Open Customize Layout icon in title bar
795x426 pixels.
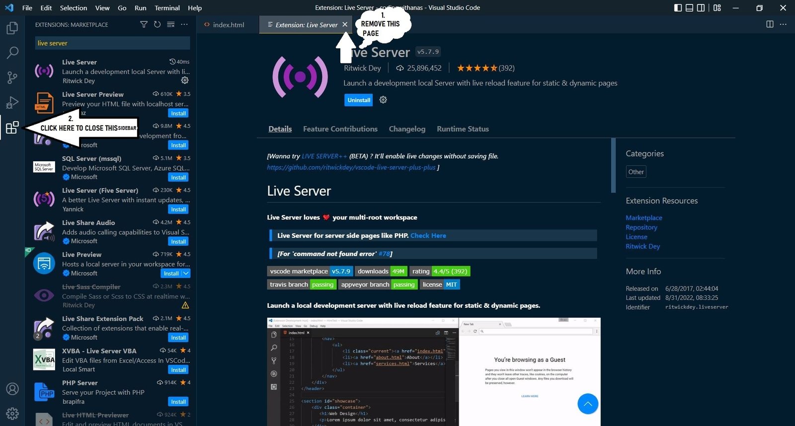click(x=717, y=8)
